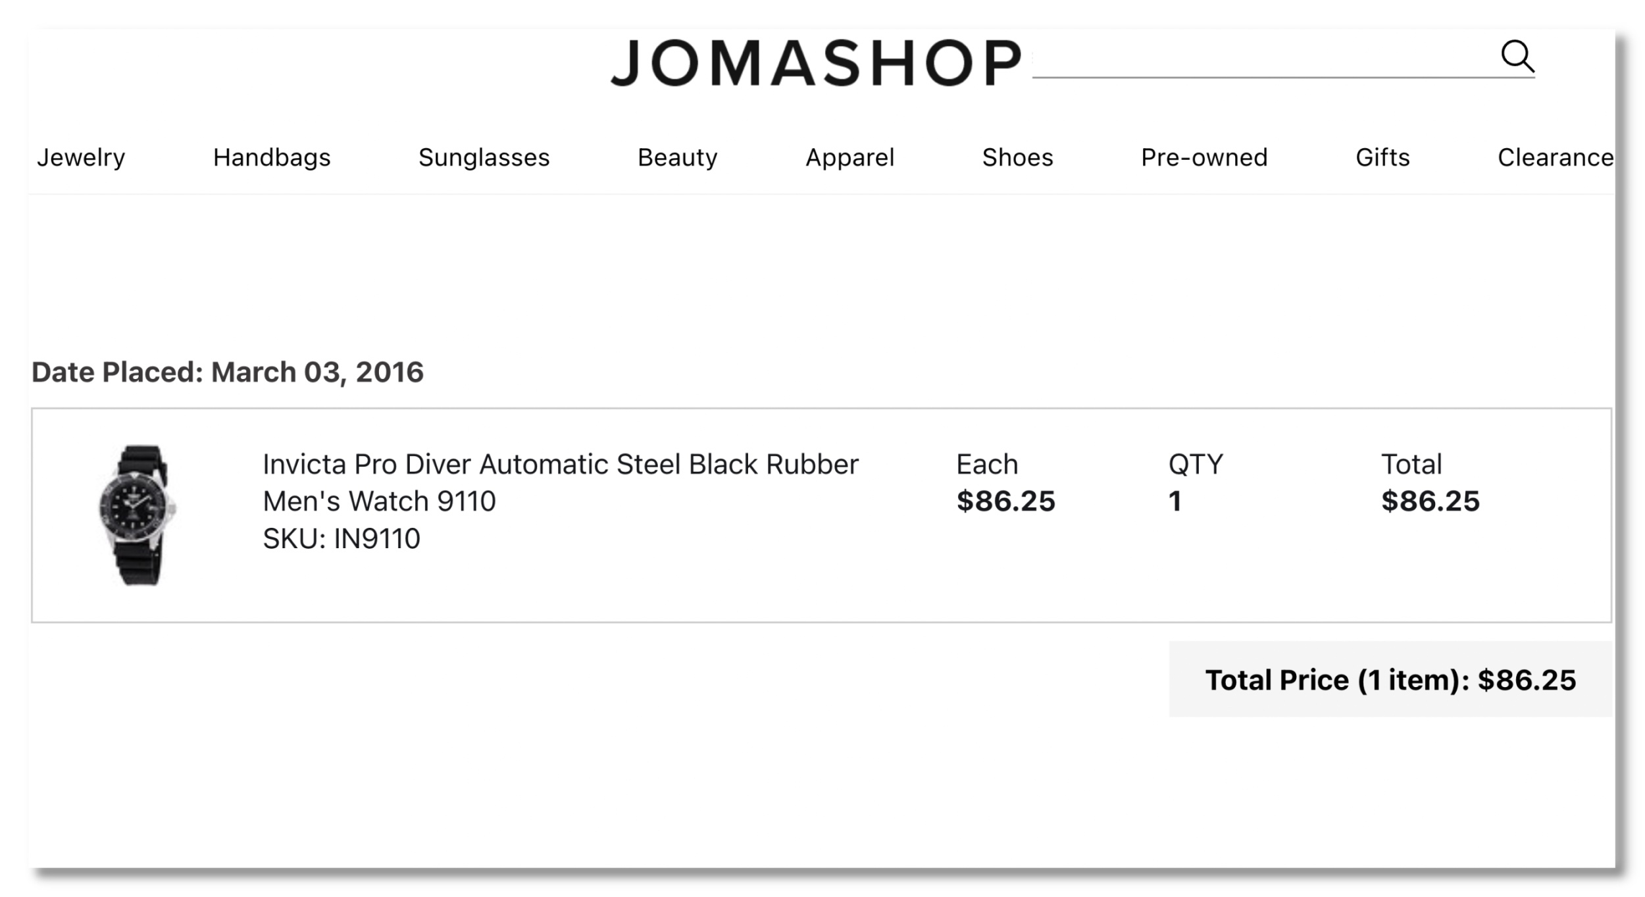The height and width of the screenshot is (897, 1645).
Task: Open the Jewelry menu
Action: pos(81,158)
